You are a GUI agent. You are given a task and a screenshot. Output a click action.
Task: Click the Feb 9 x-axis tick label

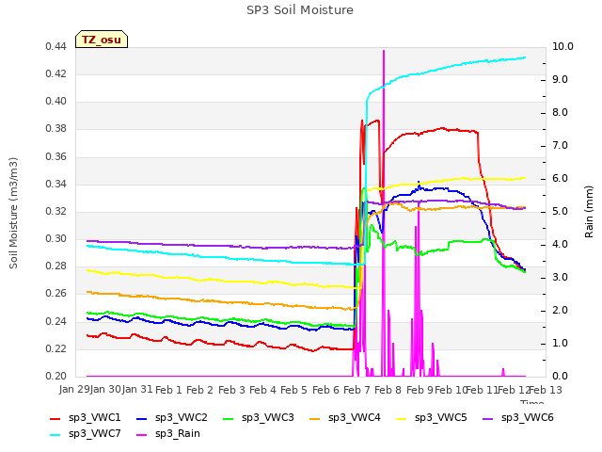(x=420, y=391)
